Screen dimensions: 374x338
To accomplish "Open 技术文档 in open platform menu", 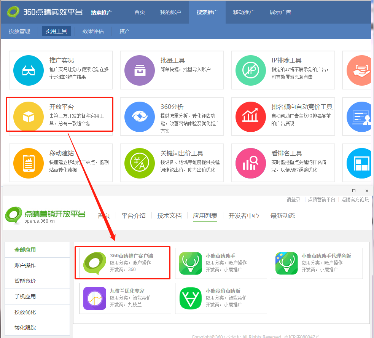I will coord(169,215).
